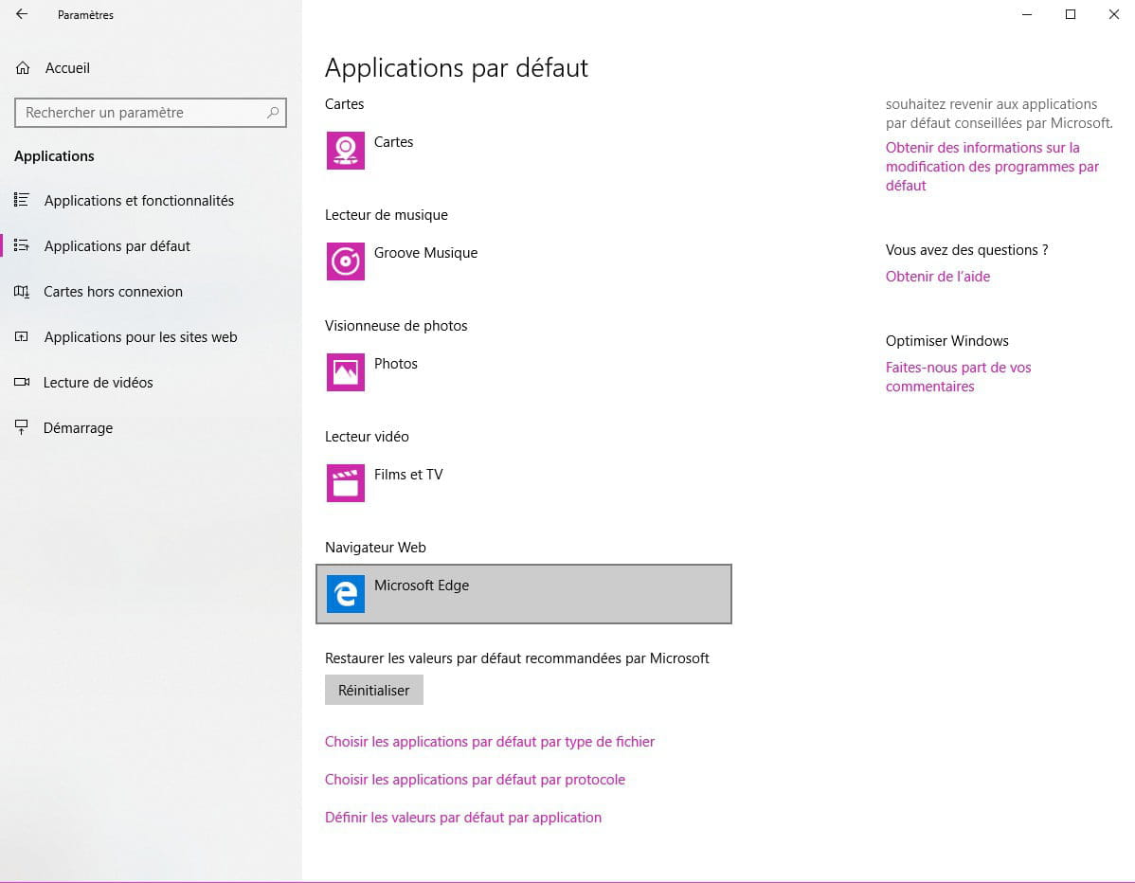Click Obtenir de l'aide link
This screenshot has width=1135, height=883.
(x=937, y=277)
